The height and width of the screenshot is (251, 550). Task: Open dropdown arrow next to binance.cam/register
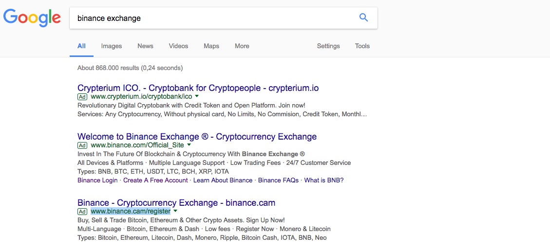[175, 211]
